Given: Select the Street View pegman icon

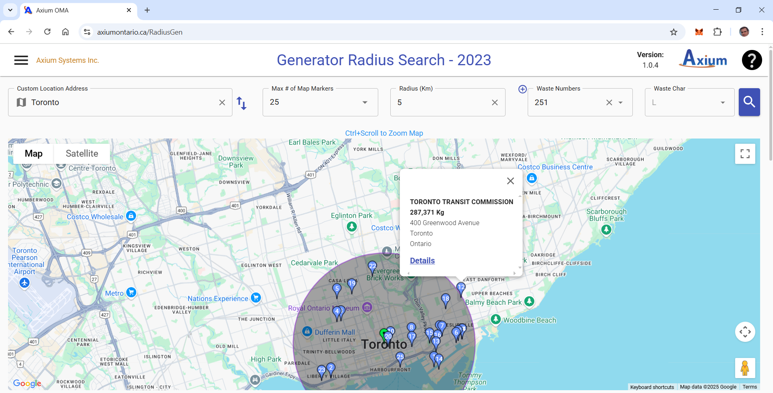Looking at the screenshot, I should point(745,368).
